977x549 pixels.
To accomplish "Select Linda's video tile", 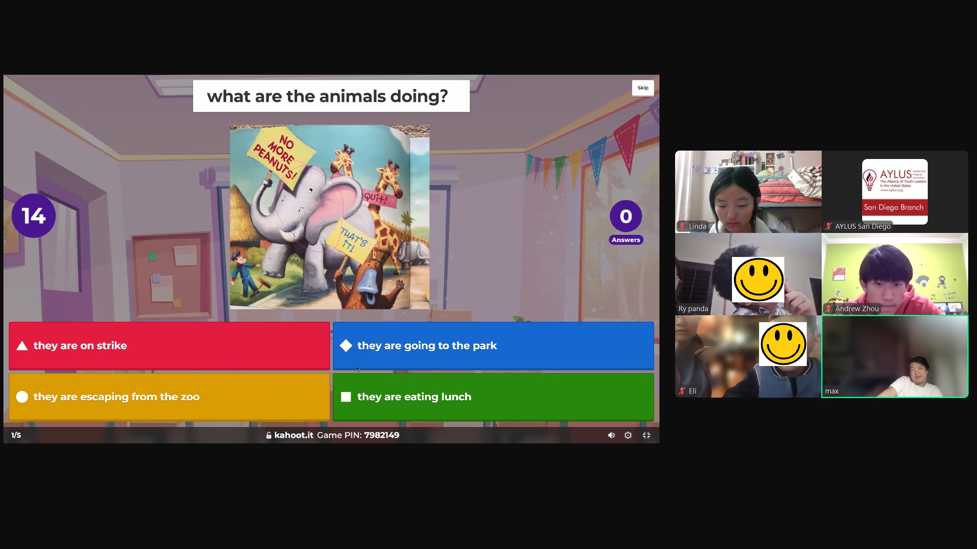I will [x=748, y=191].
